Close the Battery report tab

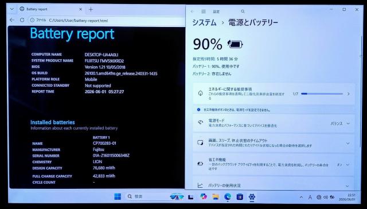coord(80,9)
